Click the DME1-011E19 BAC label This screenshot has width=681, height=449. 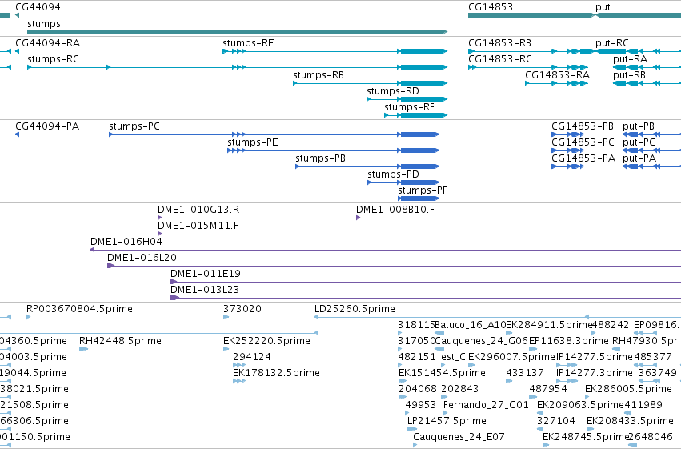[206, 274]
